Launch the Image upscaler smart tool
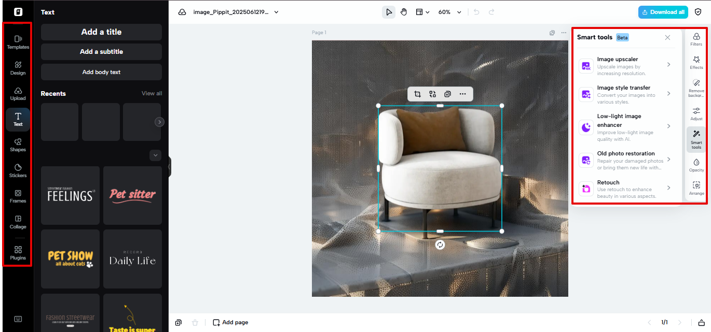 pyautogui.click(x=625, y=66)
